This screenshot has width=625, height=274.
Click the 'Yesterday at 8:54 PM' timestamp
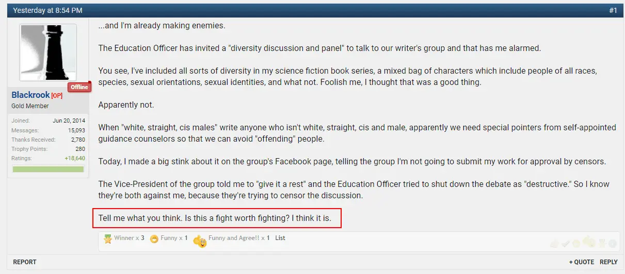pos(47,10)
